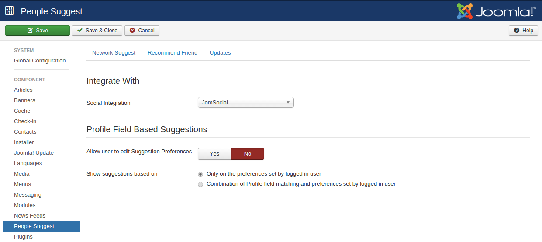Open the Plugins sidebar link
Viewport: 542px width, 242px height.
point(23,237)
